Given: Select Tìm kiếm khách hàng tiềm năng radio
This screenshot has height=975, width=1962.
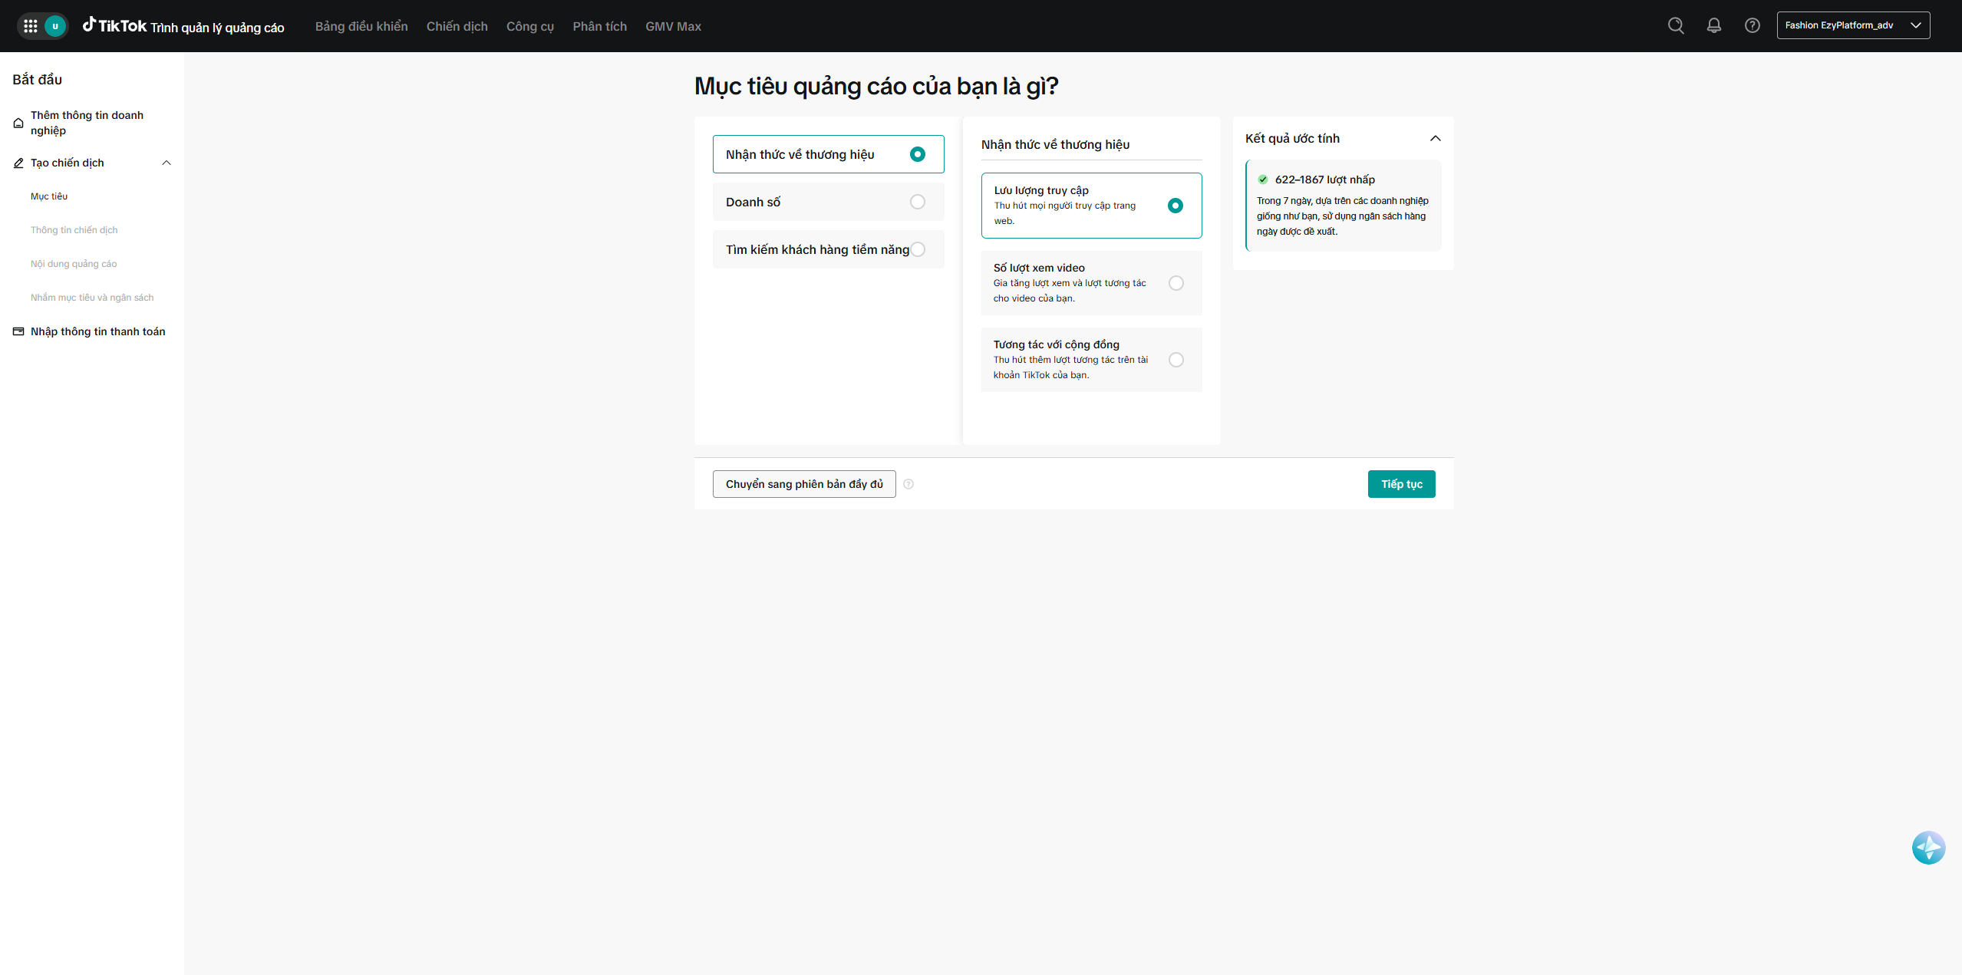Looking at the screenshot, I should pyautogui.click(x=918, y=249).
